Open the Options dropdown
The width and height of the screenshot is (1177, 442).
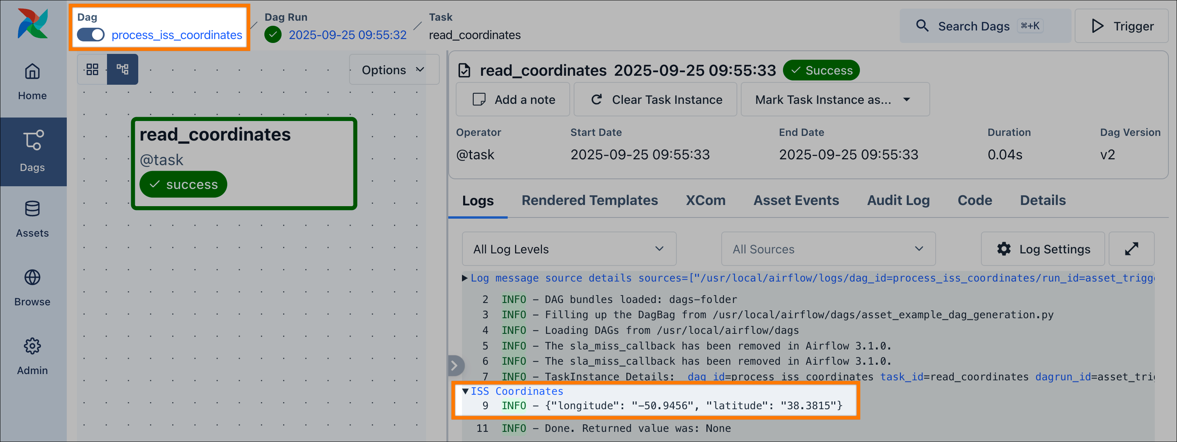tap(393, 70)
